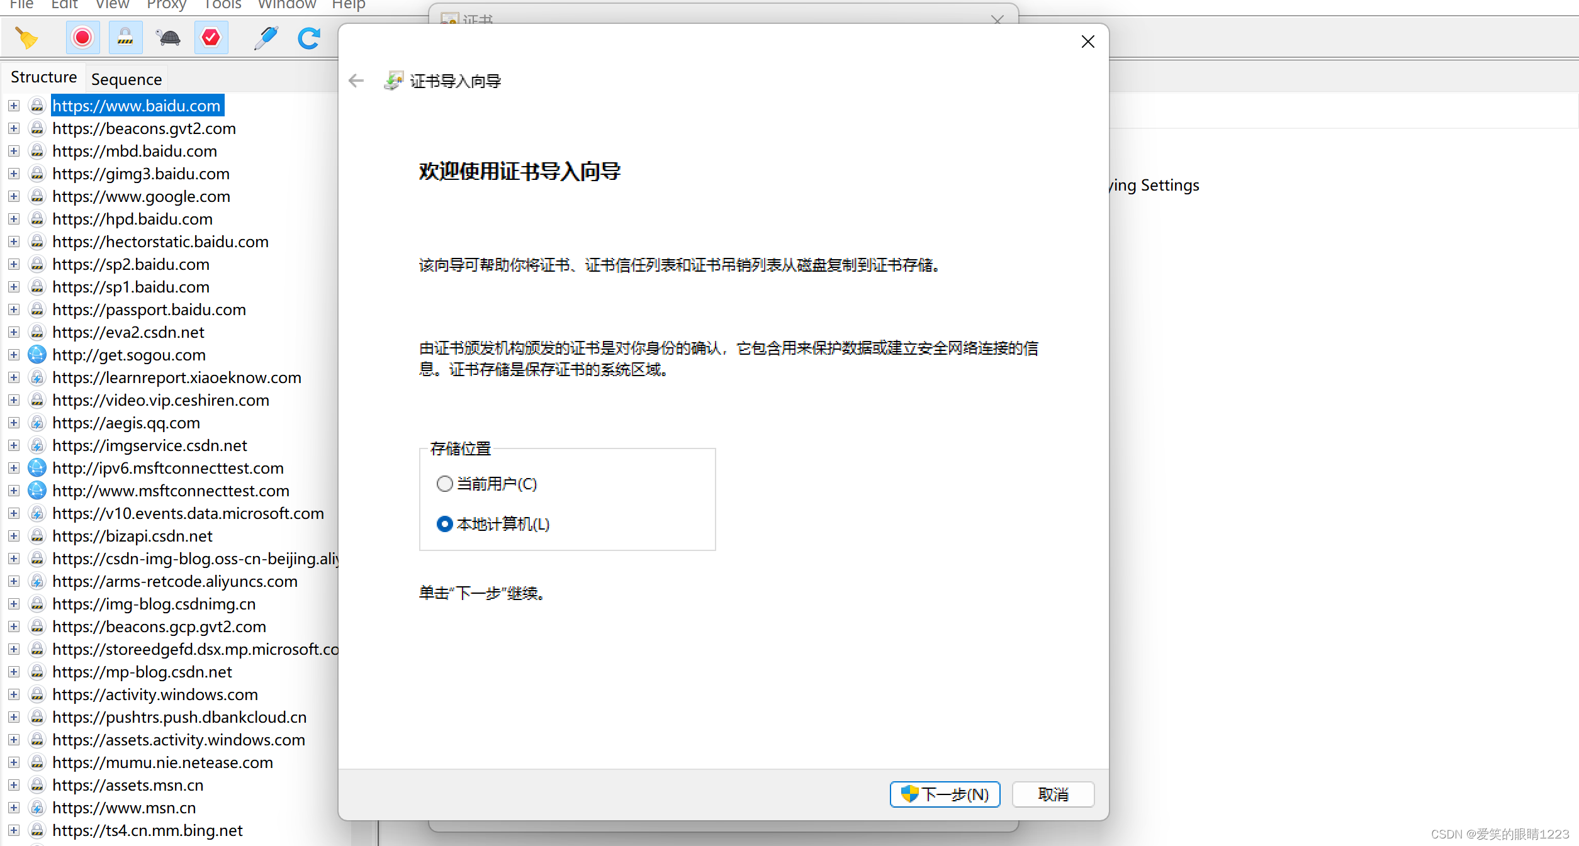
Task: Enable throttling with the turtle icon
Action: (x=169, y=38)
